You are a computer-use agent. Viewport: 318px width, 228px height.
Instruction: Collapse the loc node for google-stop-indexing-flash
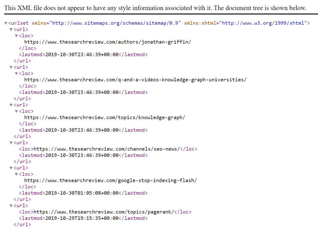[16, 174]
